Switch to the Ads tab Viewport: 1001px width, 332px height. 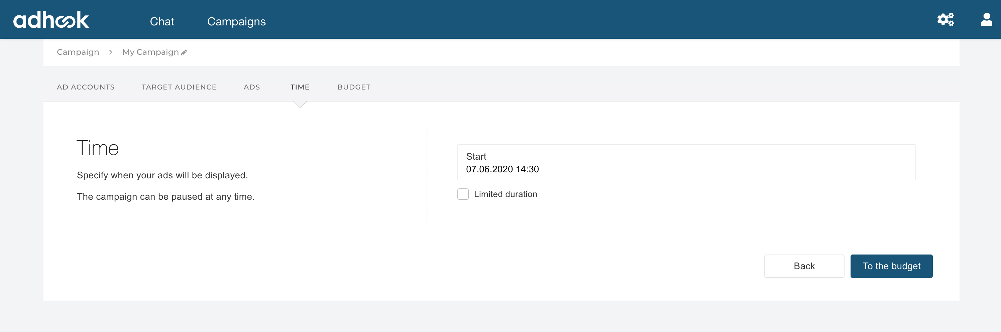coord(251,87)
